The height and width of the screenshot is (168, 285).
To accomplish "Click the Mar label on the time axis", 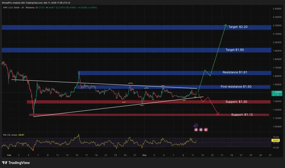I will point(144,155).
